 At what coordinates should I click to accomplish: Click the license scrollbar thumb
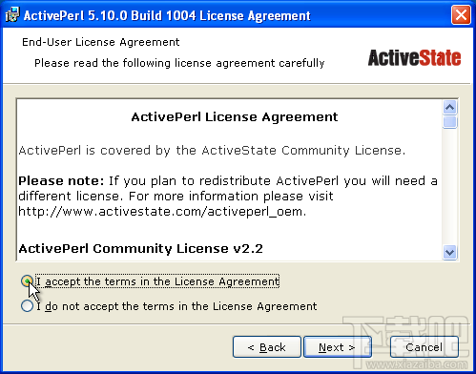click(x=449, y=122)
